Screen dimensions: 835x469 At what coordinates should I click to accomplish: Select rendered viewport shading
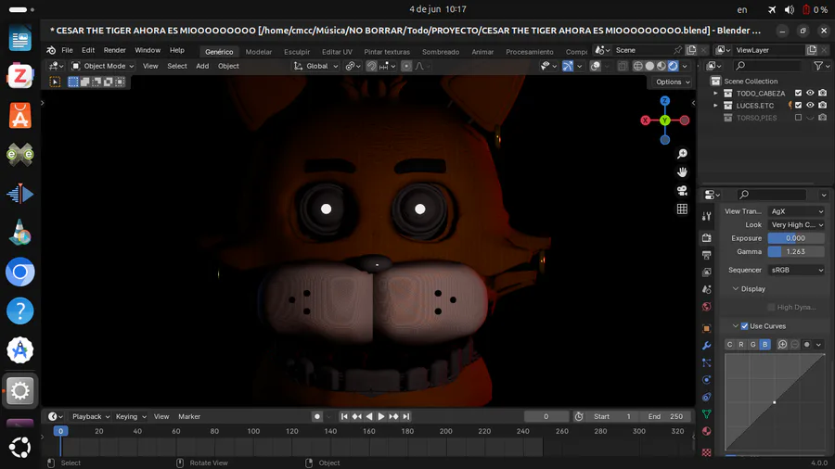(x=674, y=66)
